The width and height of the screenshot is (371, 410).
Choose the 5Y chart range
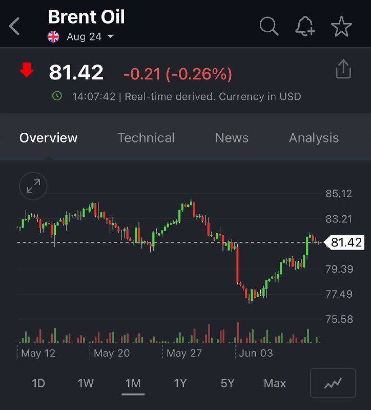pos(228,383)
